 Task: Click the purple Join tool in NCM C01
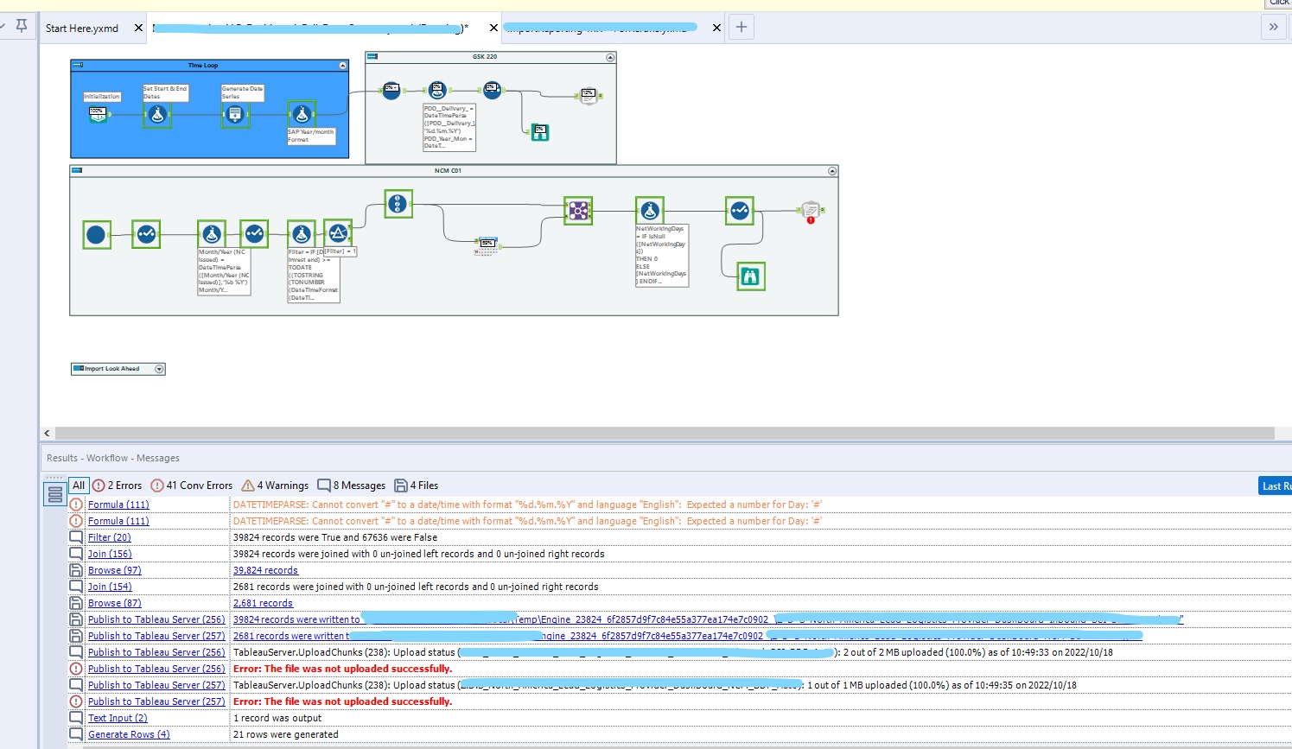[x=577, y=210]
